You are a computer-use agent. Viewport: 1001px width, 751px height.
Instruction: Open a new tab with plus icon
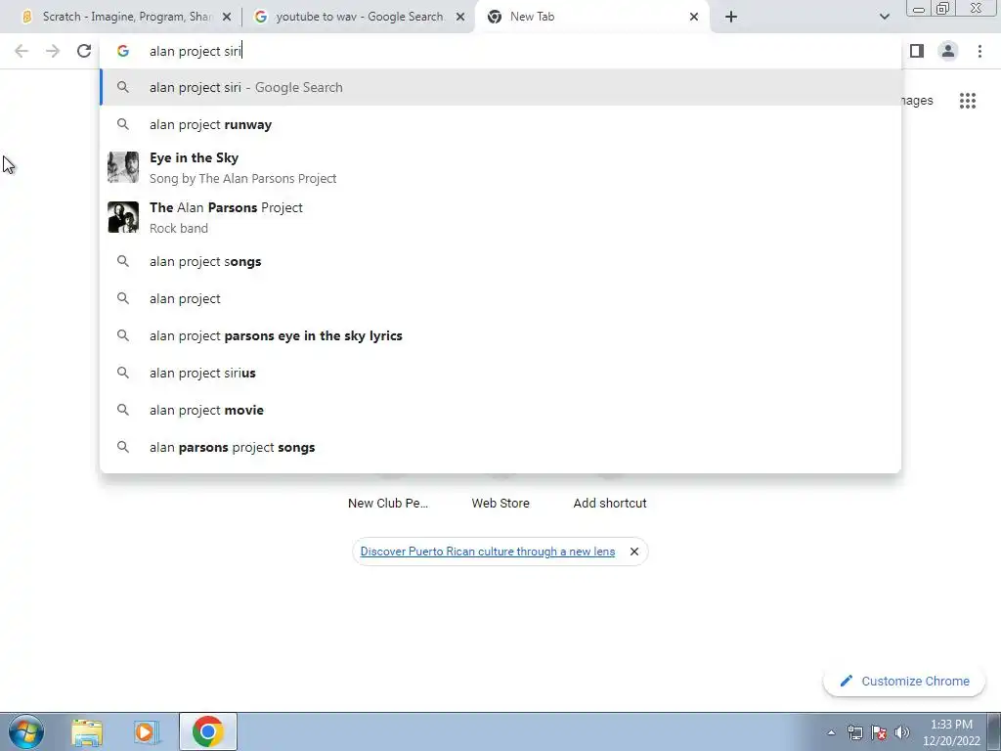[x=731, y=17]
